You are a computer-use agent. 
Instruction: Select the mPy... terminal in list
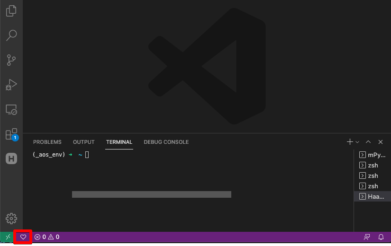tap(373, 155)
